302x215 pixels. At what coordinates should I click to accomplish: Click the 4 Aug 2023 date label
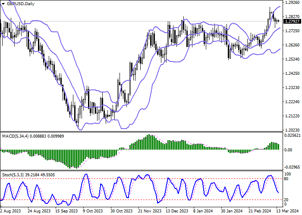[11, 211]
